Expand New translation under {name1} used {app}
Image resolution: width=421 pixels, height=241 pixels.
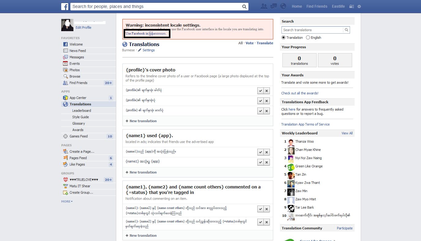click(141, 172)
